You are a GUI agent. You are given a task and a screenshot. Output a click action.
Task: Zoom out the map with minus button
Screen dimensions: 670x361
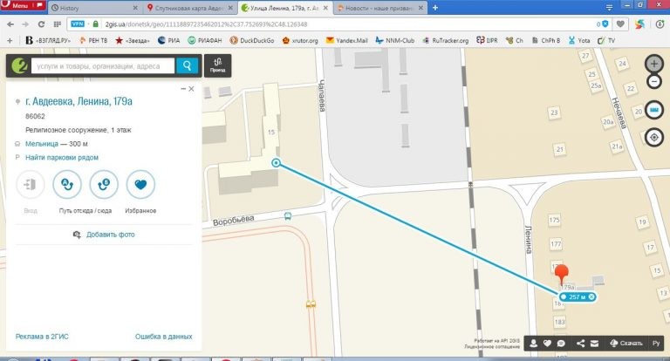(653, 82)
